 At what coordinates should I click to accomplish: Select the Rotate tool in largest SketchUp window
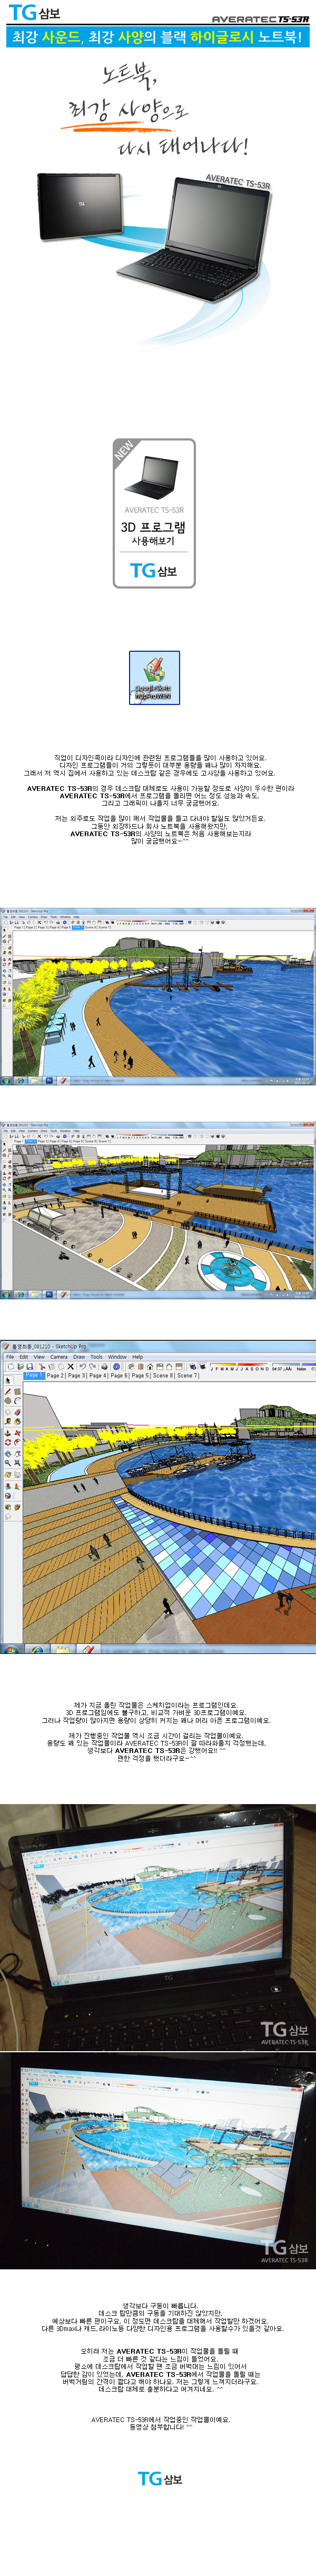[x=8, y=1443]
